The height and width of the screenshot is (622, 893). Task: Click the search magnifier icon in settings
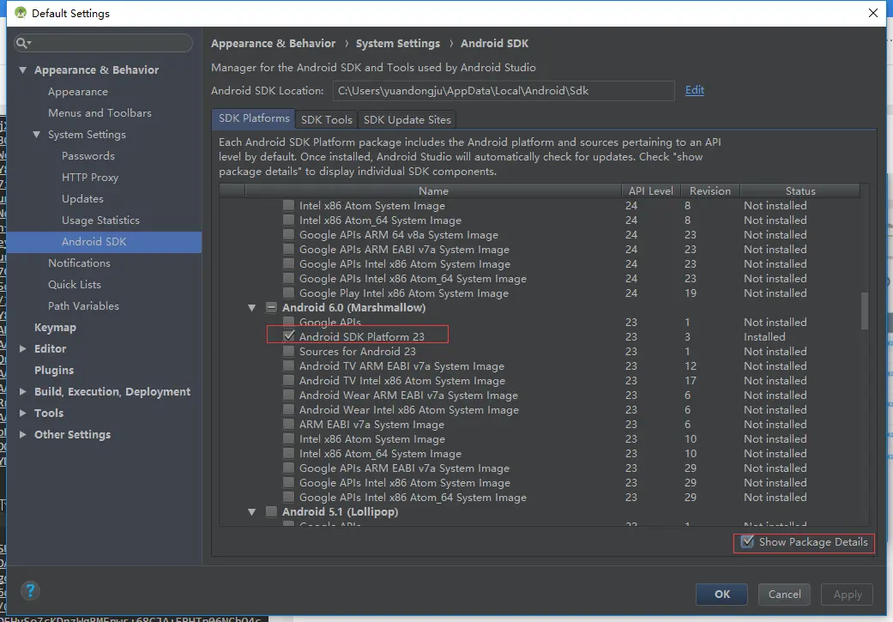[22, 43]
